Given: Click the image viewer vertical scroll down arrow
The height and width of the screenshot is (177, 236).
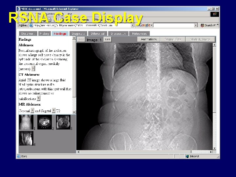Looking at the screenshot, I should pyautogui.click(x=214, y=148).
